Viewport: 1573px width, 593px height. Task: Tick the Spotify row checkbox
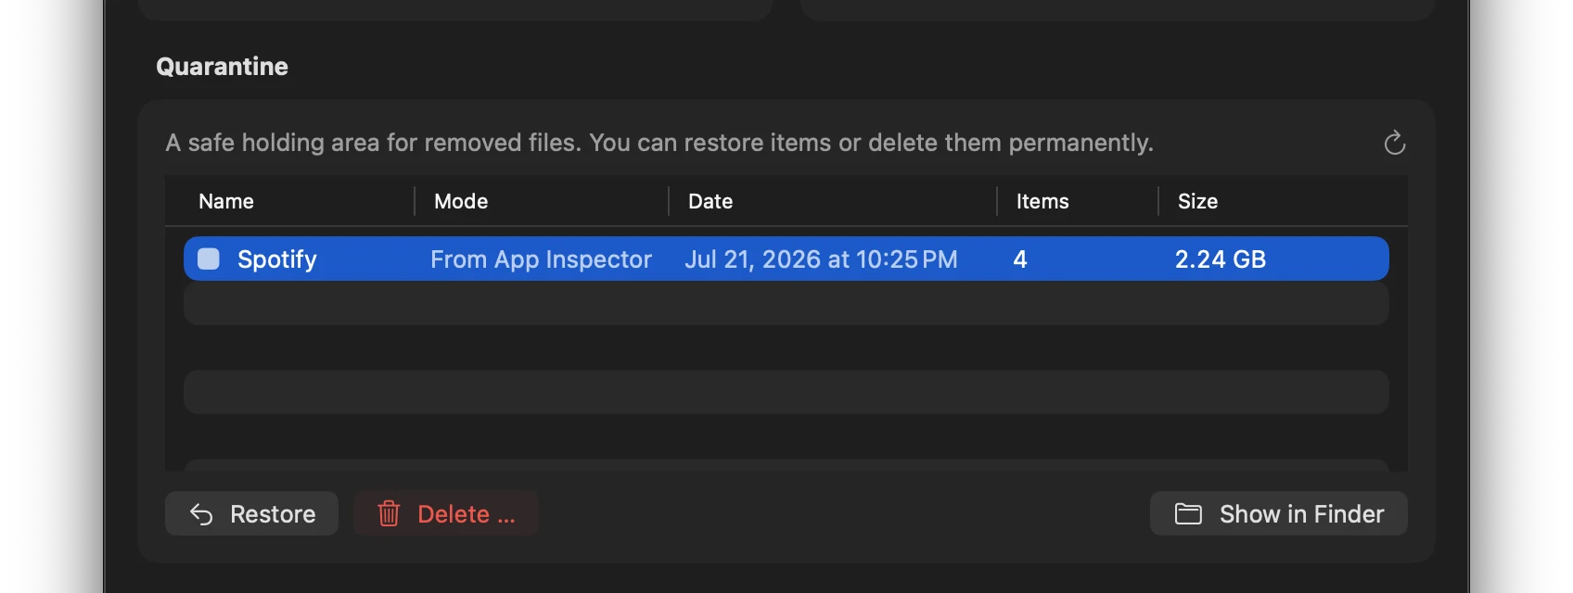coord(209,259)
